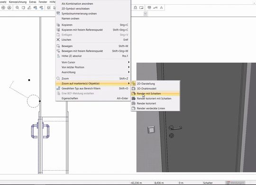Click the filter icon beside Gewählten Typ
Screen dimensions: 256x185
pyautogui.click(x=58, y=88)
